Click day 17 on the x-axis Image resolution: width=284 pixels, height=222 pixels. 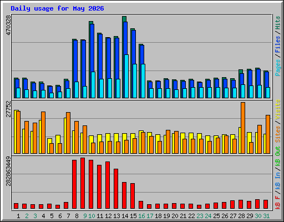pos(150,216)
